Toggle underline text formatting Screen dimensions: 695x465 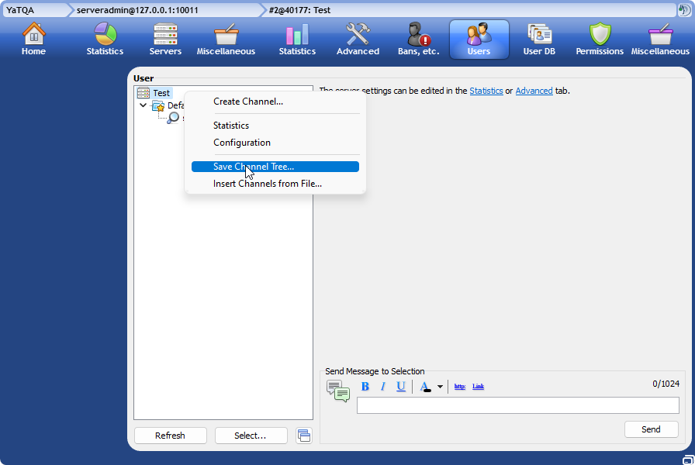point(401,387)
